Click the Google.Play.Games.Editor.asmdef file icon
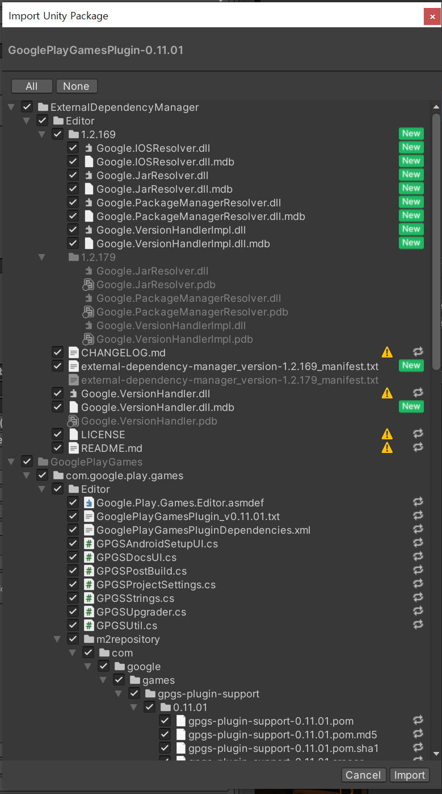Image resolution: width=442 pixels, height=794 pixels. 89,503
